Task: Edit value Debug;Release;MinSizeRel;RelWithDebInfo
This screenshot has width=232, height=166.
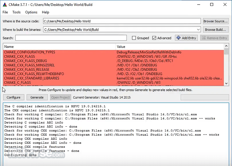Action: (149, 52)
